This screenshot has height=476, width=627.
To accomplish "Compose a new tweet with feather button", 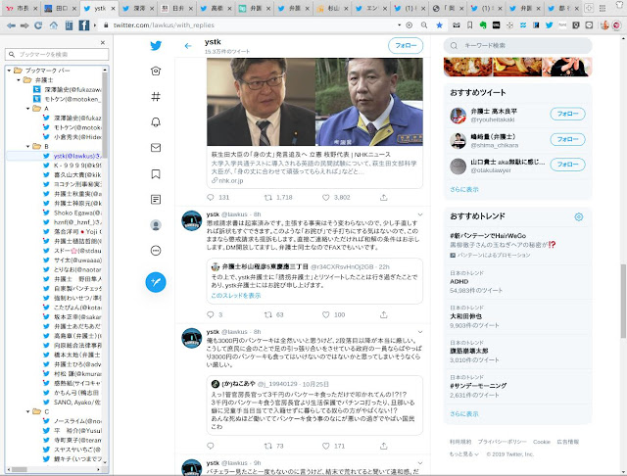I will click(x=156, y=282).
